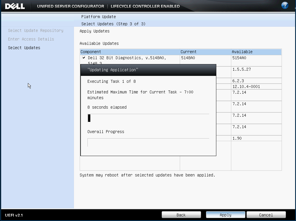The height and width of the screenshot is (221, 296).
Task: Click the system may reboot notice
Action: tap(148, 175)
